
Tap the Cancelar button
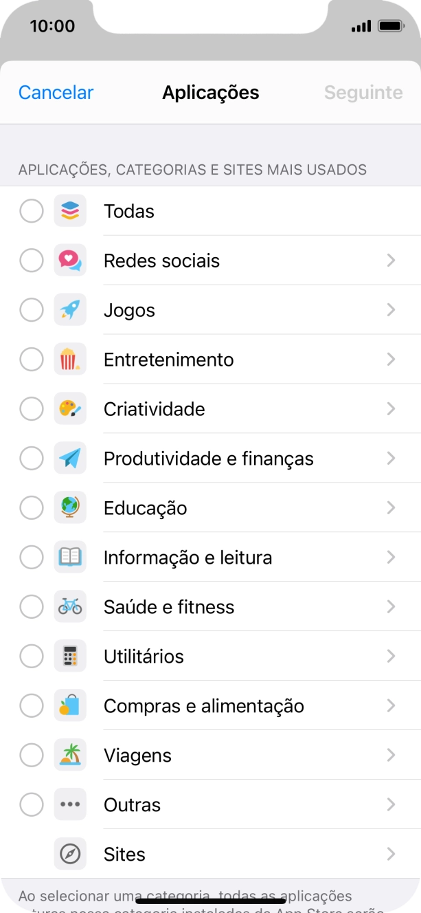56,93
